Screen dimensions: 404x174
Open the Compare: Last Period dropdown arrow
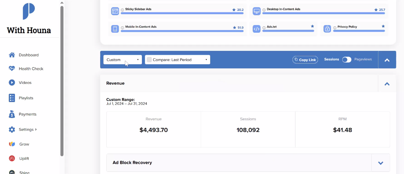207,60
